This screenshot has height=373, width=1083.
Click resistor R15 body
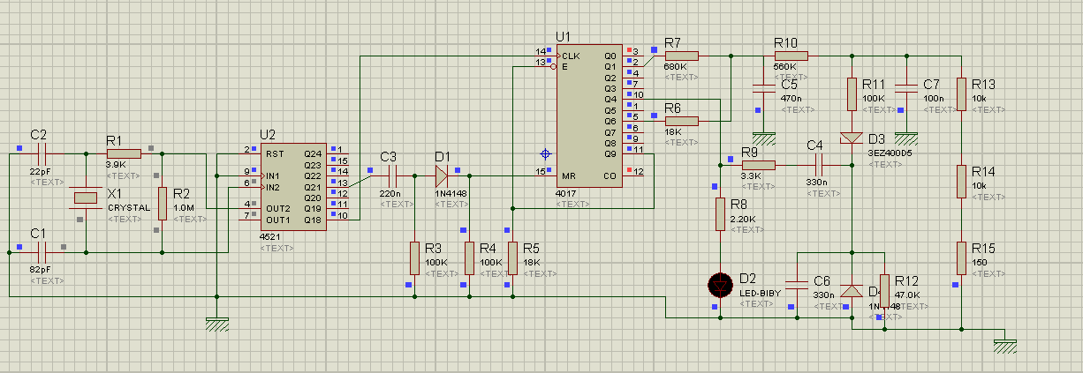click(962, 258)
